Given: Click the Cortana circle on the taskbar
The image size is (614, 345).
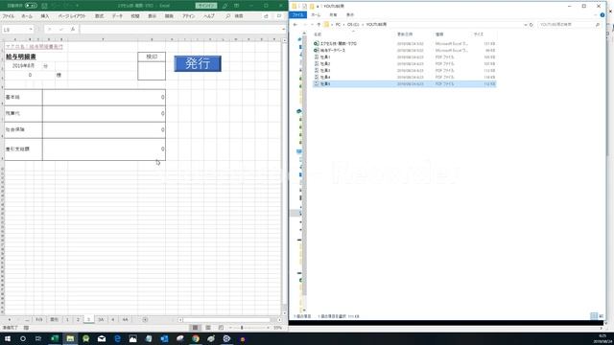Looking at the screenshot, I should [23, 338].
